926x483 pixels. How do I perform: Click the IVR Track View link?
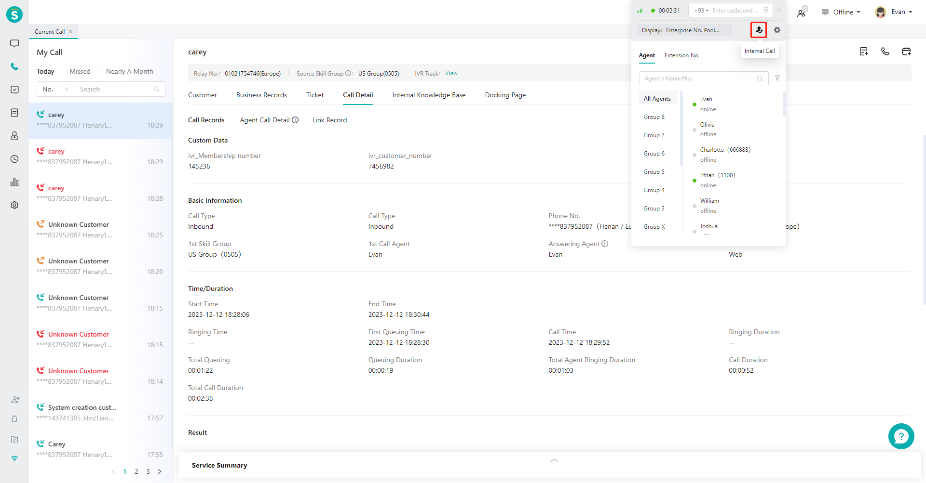[x=451, y=73]
